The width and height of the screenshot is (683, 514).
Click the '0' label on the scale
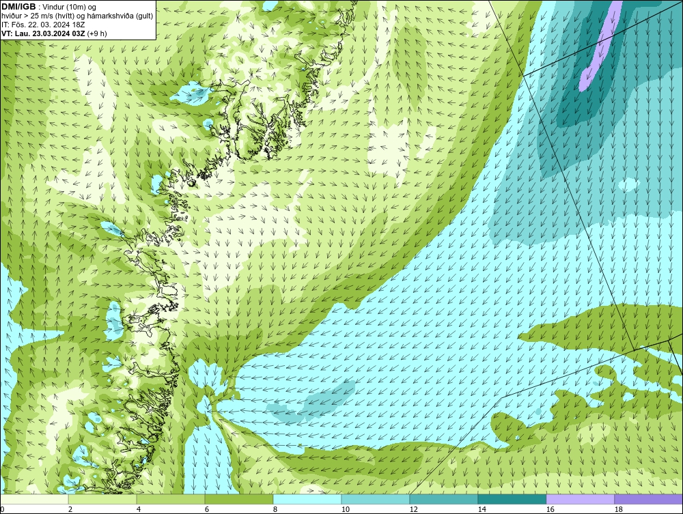(2, 509)
